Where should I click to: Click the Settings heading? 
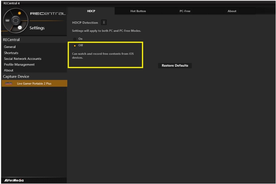point(37,28)
